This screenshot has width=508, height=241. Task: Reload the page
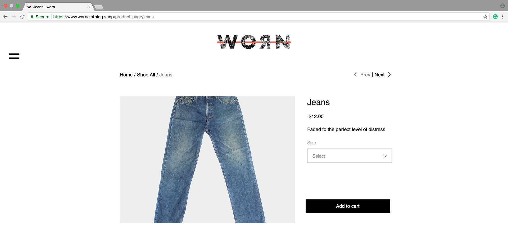pos(22,17)
